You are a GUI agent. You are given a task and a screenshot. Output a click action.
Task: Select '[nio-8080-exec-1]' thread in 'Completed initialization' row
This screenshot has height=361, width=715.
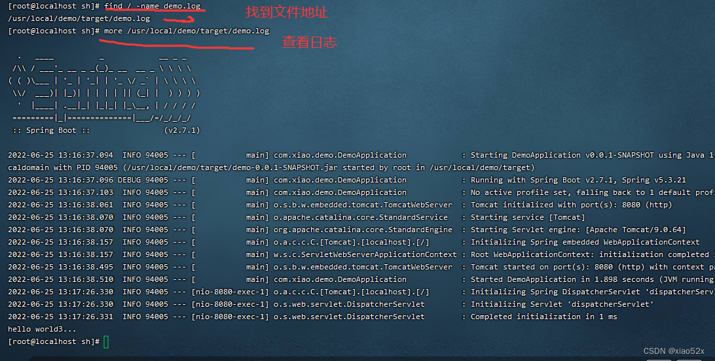[230, 317]
